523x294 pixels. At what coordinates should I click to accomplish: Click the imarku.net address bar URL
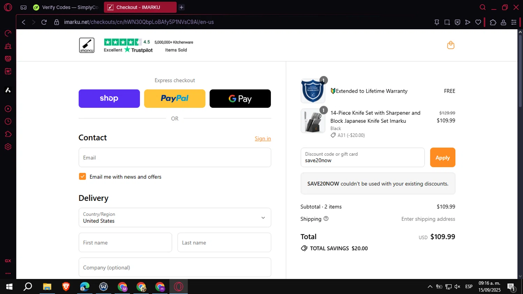(x=139, y=22)
